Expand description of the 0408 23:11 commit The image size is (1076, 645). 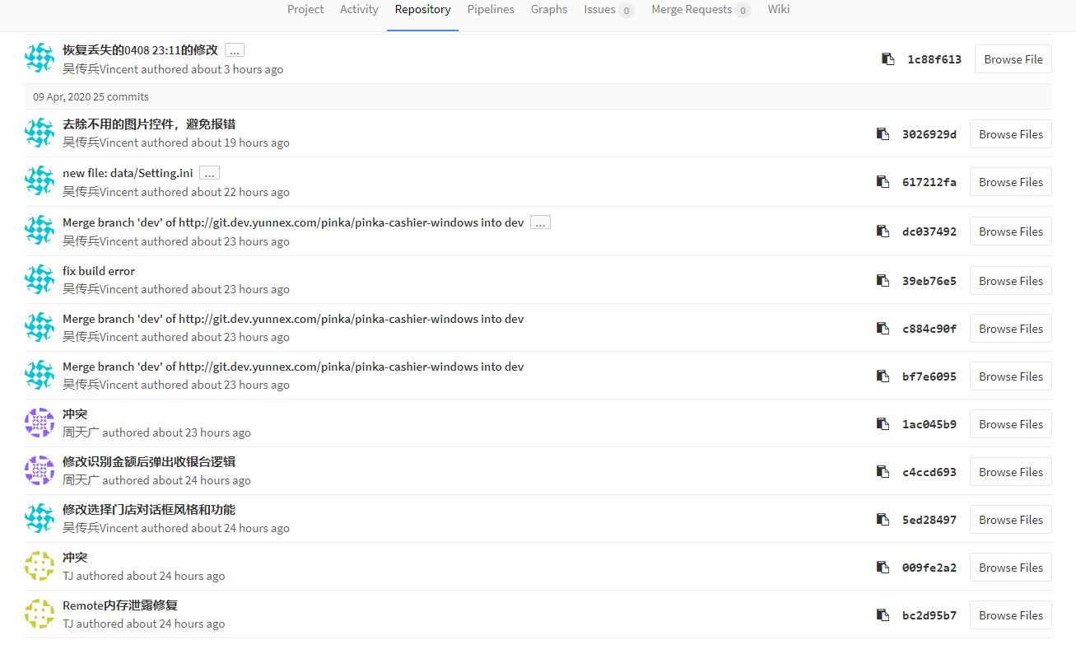point(235,50)
